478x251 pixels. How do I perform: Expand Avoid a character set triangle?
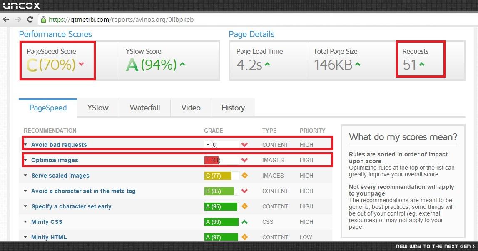click(26, 191)
